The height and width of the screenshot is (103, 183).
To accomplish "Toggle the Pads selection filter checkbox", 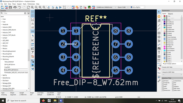I will (x=163, y=87).
